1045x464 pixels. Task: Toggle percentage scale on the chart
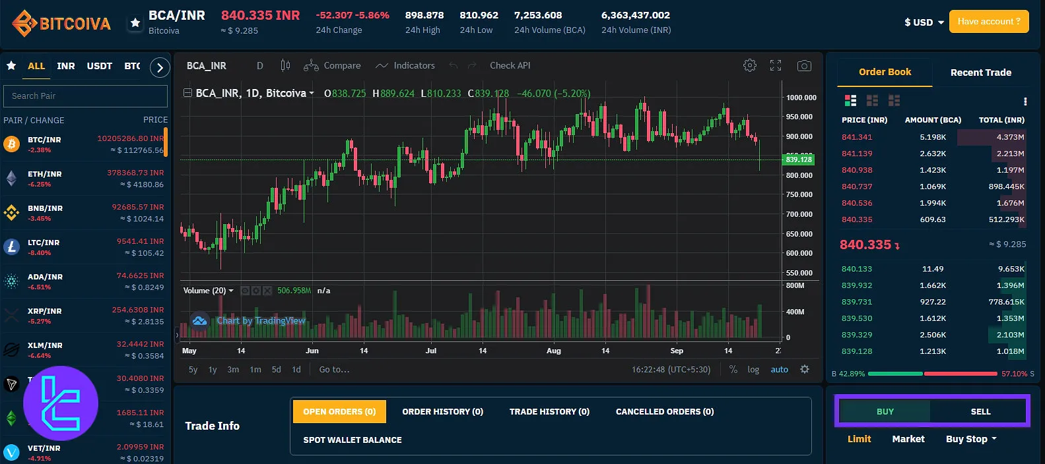[x=733, y=369]
